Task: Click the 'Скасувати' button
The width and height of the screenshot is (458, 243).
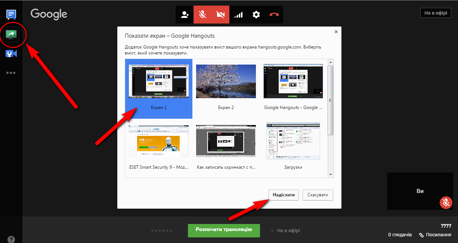Action: pos(318,195)
